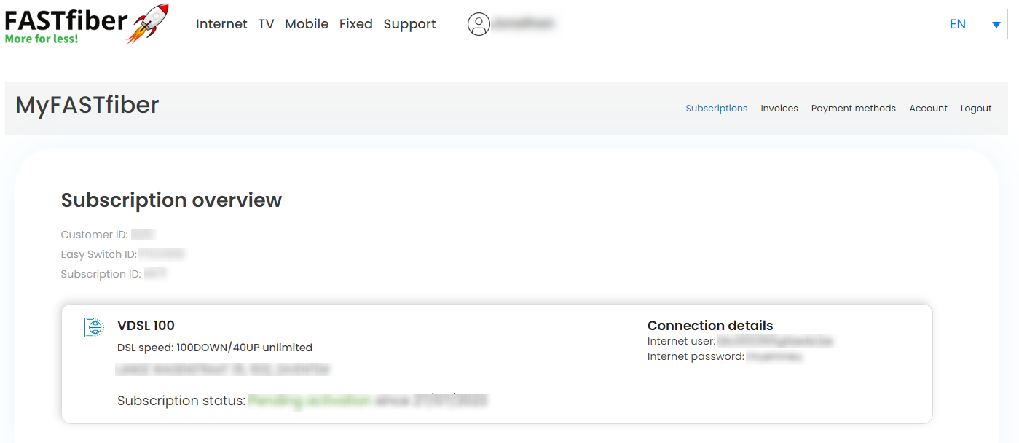The image size is (1019, 443).
Task: Open the Support menu
Action: point(409,24)
